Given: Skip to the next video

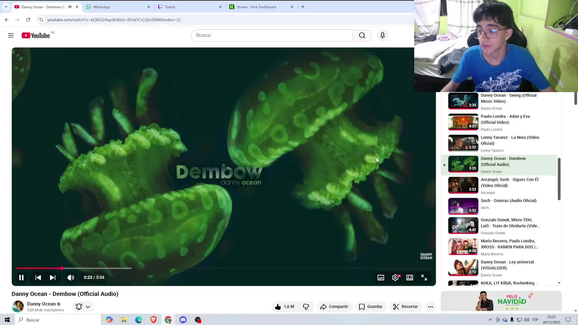Looking at the screenshot, I should pos(53,278).
